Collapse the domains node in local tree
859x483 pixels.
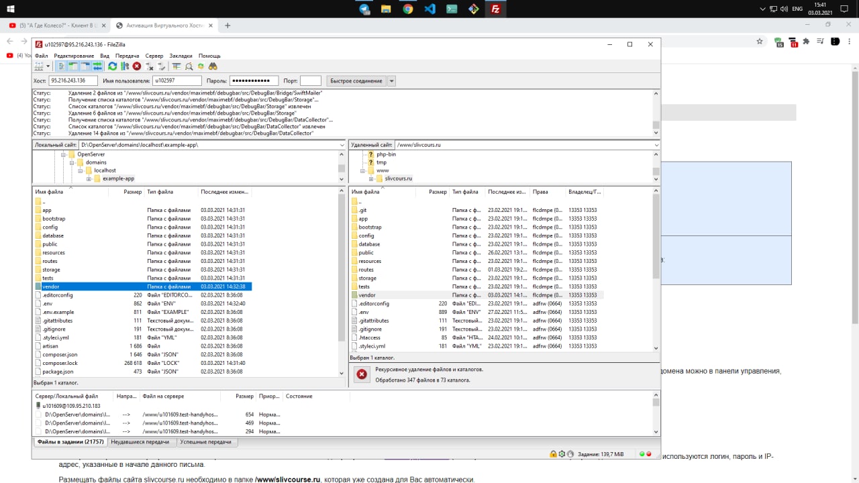72,162
